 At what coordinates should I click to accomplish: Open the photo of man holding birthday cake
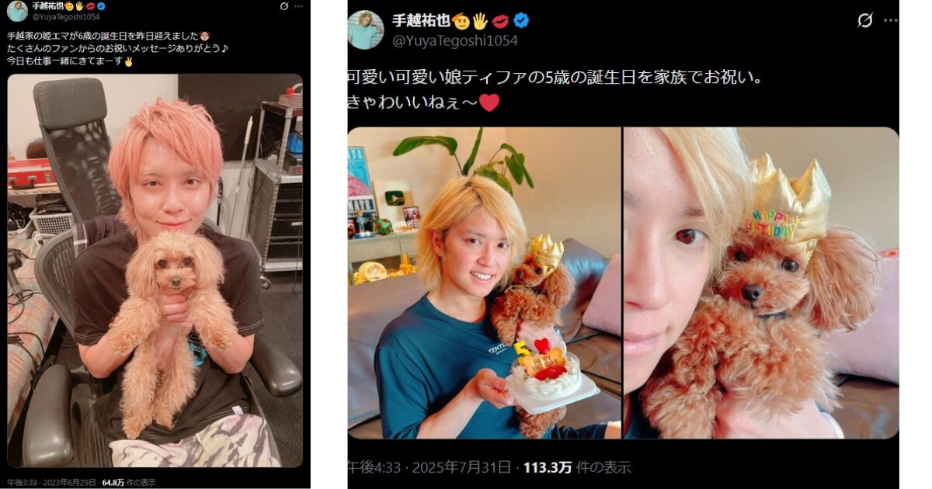pos(485,283)
